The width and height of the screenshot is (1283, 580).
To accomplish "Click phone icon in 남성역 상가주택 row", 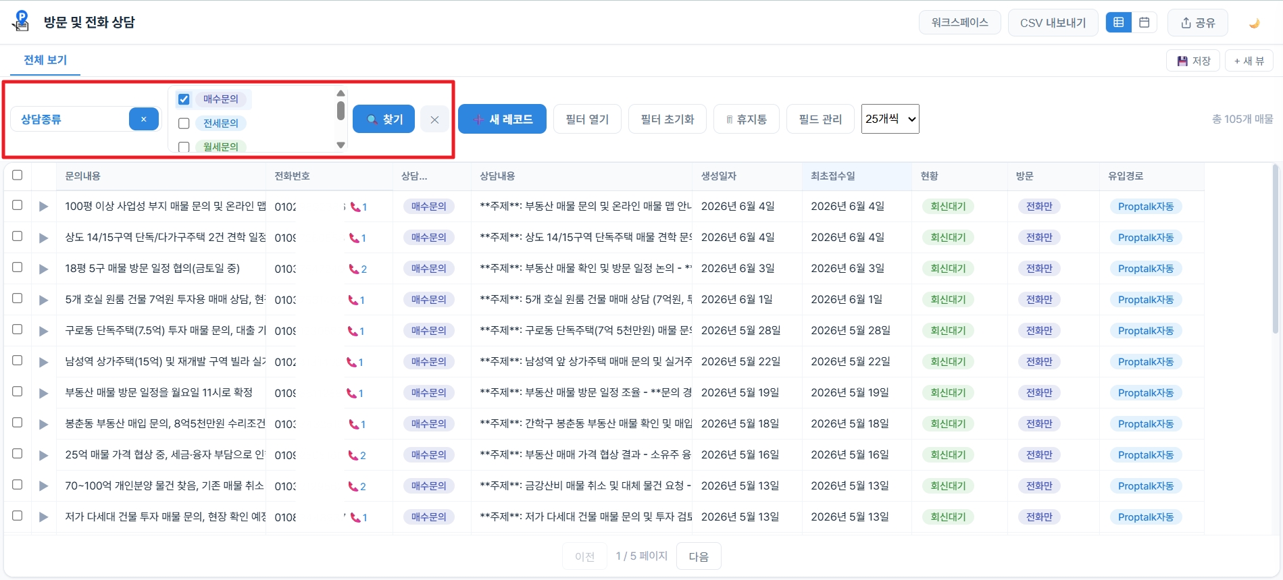I will [351, 363].
